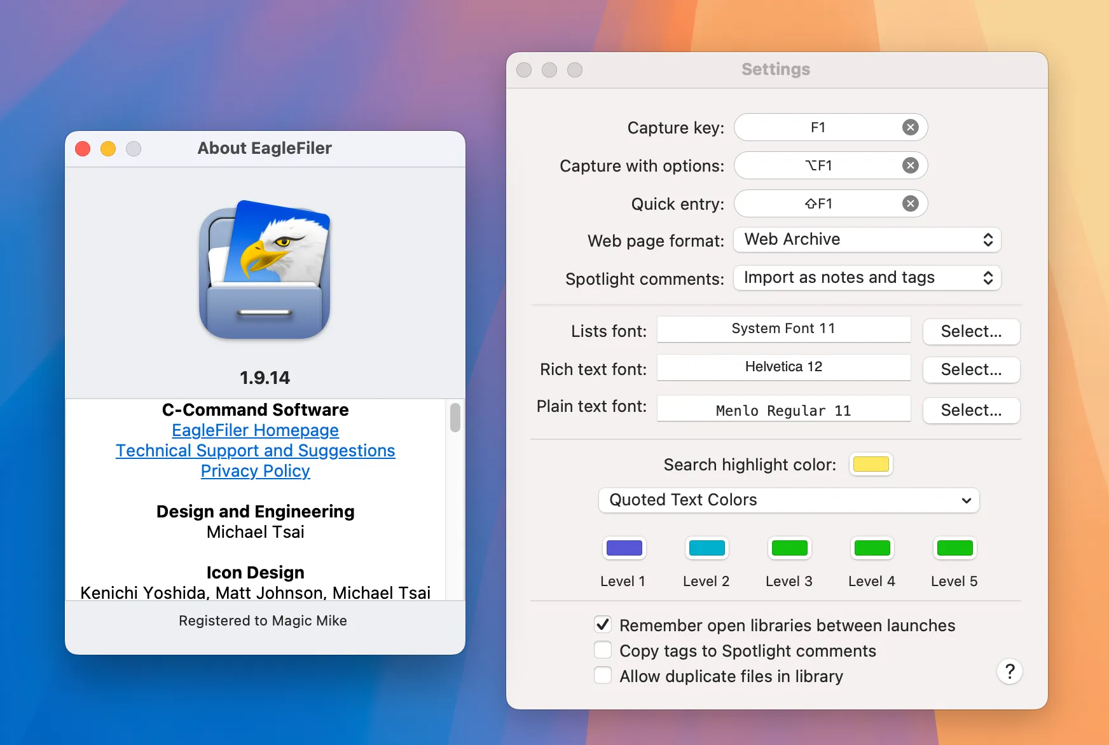The height and width of the screenshot is (745, 1109).
Task: Open the Web page format dropdown
Action: tap(867, 240)
